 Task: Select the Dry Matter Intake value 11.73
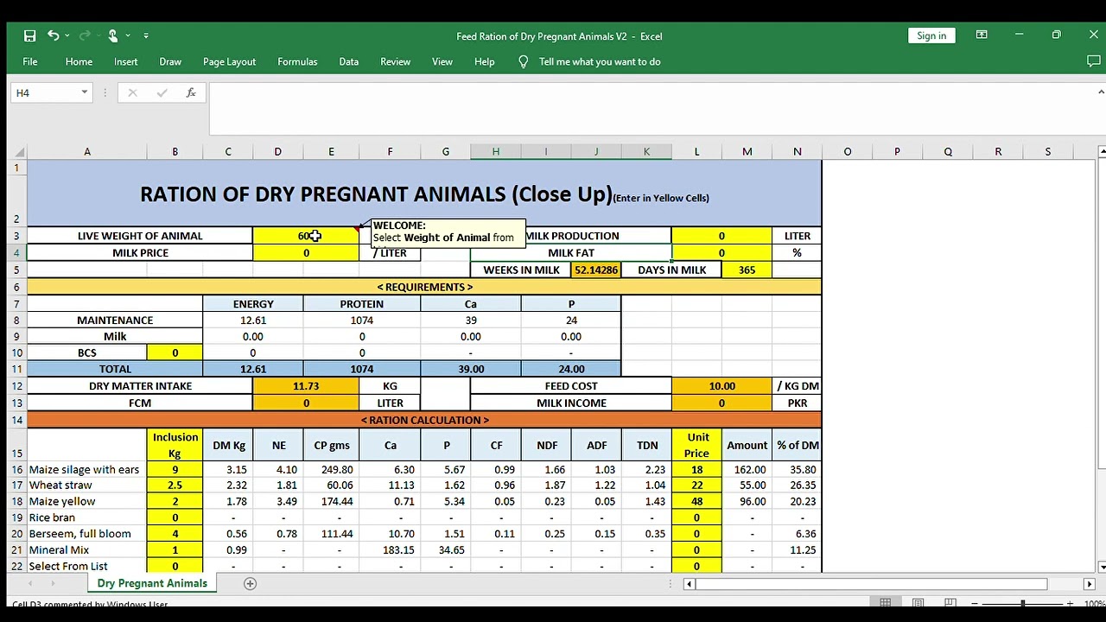point(306,386)
